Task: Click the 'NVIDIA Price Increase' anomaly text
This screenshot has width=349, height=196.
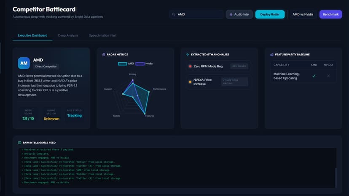Action: tap(202, 82)
